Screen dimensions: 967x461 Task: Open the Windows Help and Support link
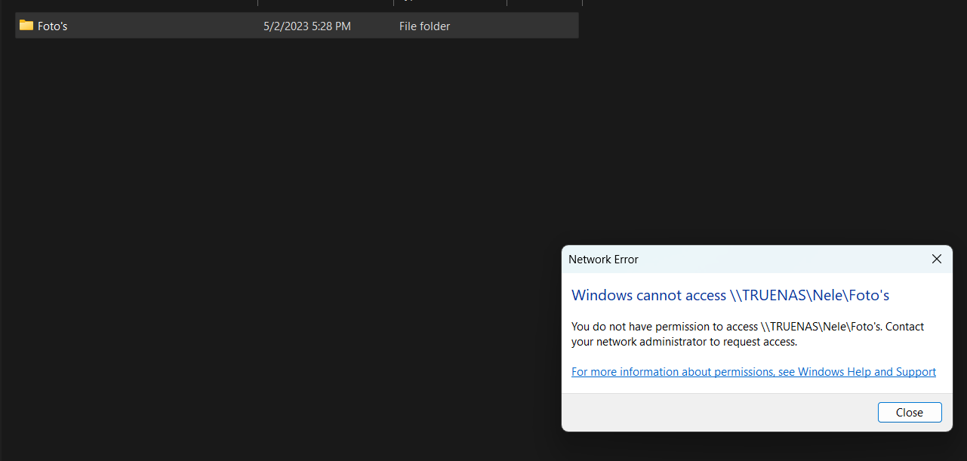[753, 372]
